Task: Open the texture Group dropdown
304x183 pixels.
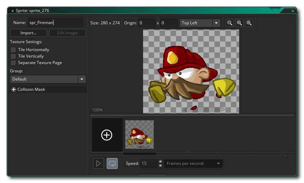Action: tap(82, 79)
